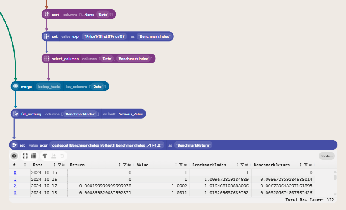Open the BenchmarkReturn column options menu

(x=301, y=165)
